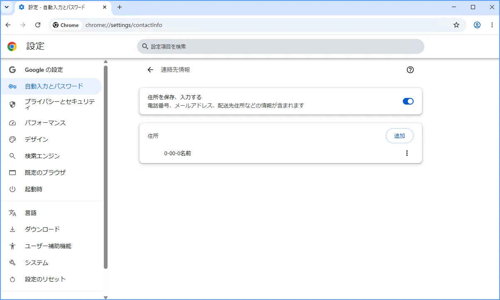Screen dimensions: 500x300
Task: Click sidebar scrollbar down arrow
Action: tap(105, 297)
